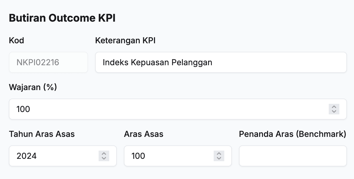Click the Butiran Outcome KPI heading

point(62,18)
